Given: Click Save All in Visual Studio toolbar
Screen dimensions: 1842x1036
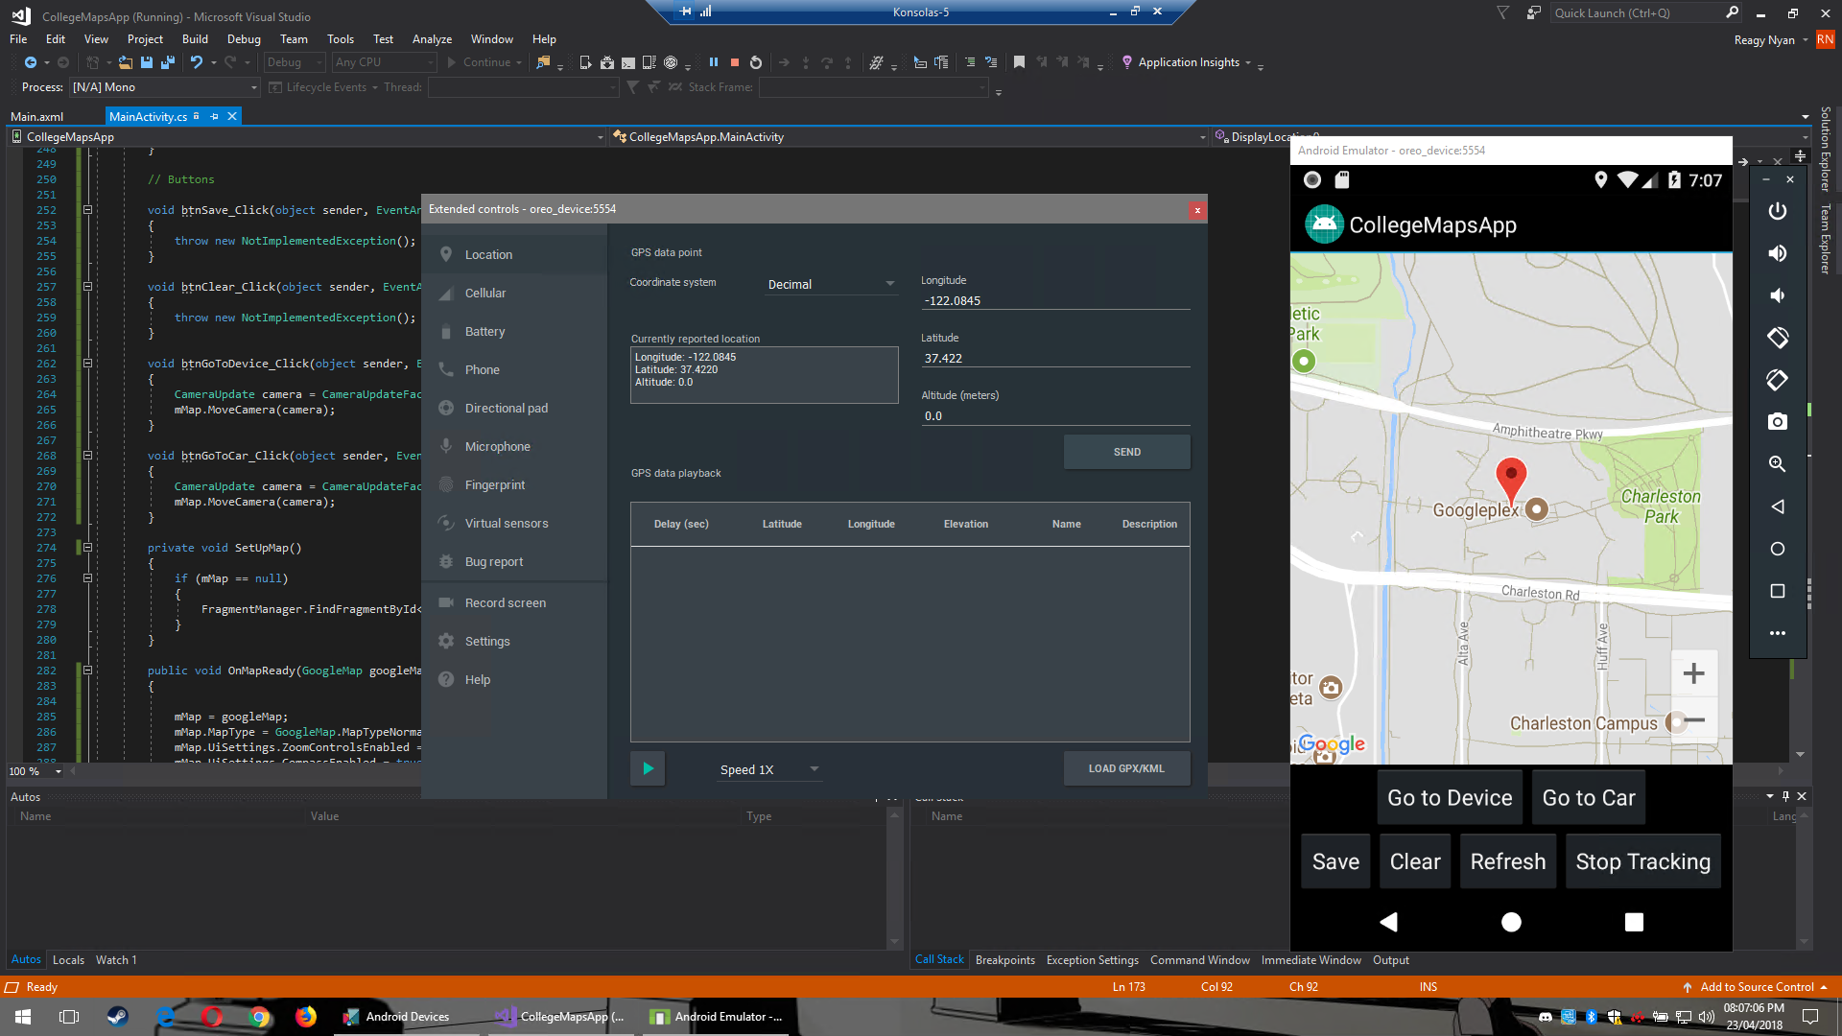Looking at the screenshot, I should coord(168,62).
